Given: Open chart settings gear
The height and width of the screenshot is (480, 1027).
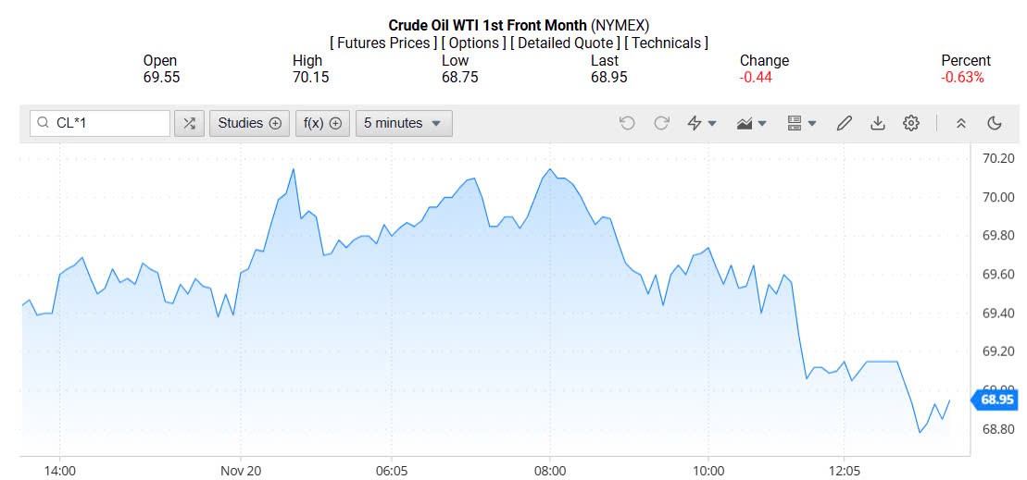Looking at the screenshot, I should (x=911, y=123).
